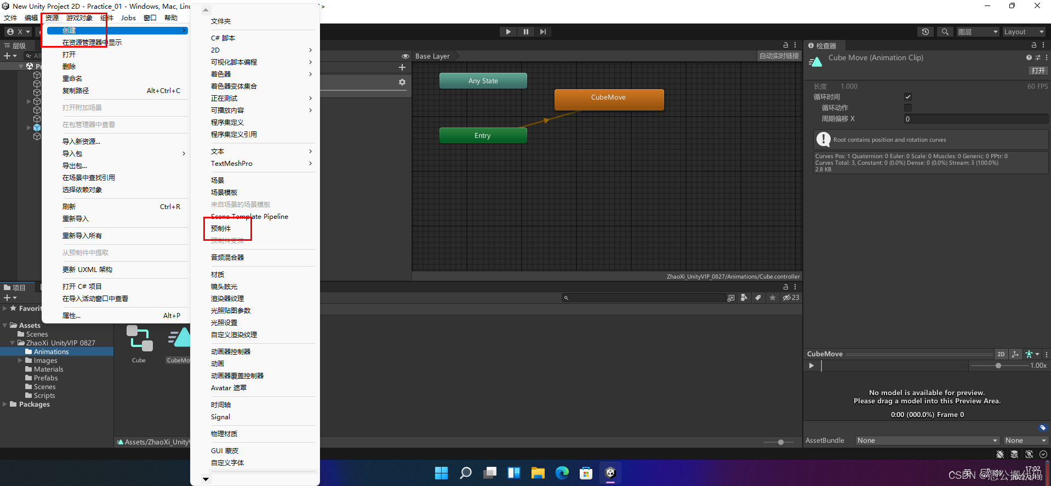This screenshot has width=1051, height=486.
Task: Expand the 2D submenu arrow
Action: click(x=310, y=50)
